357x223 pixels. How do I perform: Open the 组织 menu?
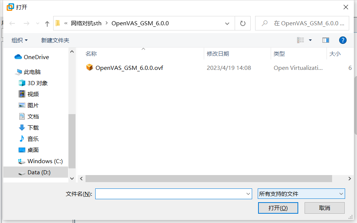(x=20, y=40)
